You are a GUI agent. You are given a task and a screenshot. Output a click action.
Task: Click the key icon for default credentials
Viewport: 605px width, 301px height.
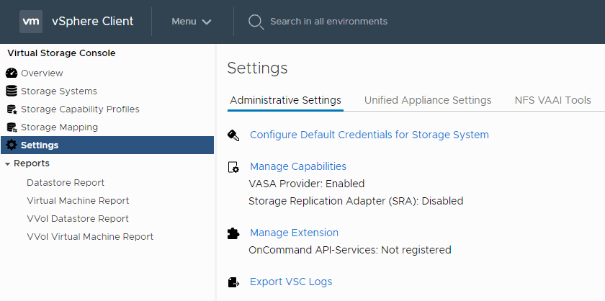(x=233, y=135)
